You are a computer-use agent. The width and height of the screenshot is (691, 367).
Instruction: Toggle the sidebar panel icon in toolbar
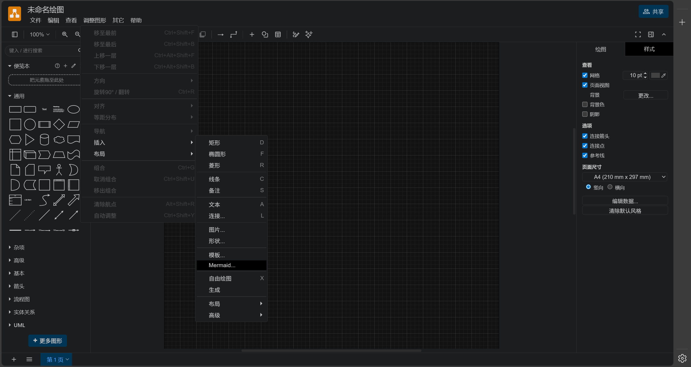(15, 34)
